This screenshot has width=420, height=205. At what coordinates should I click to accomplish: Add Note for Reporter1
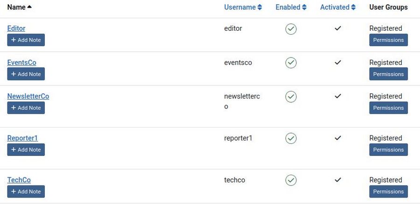(26, 149)
